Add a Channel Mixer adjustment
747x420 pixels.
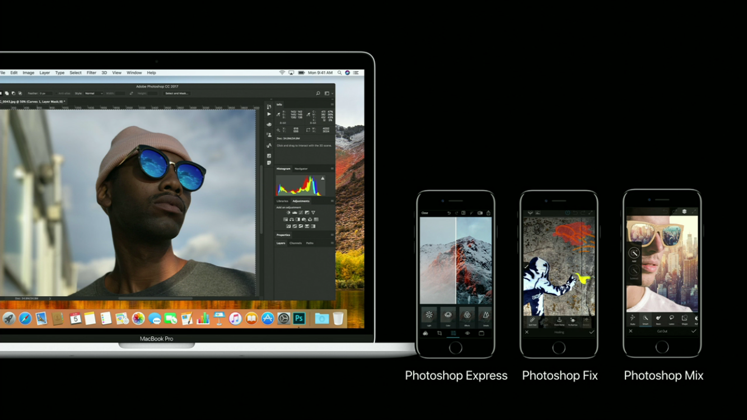click(310, 220)
